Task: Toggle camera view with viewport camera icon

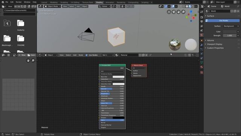Action: 174,12
